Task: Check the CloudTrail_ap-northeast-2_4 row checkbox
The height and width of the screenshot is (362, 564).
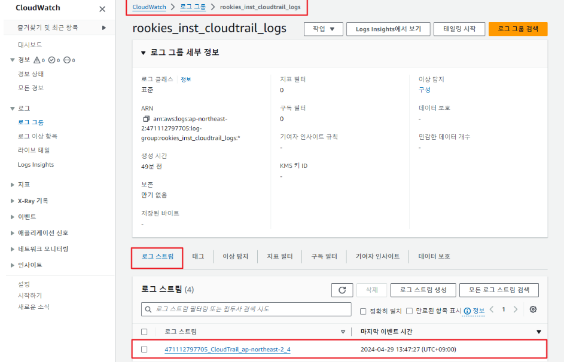Action: [144, 349]
